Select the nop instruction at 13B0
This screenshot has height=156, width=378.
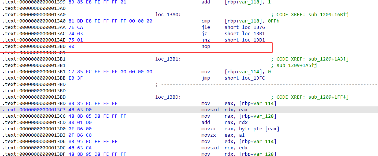tap(206, 46)
